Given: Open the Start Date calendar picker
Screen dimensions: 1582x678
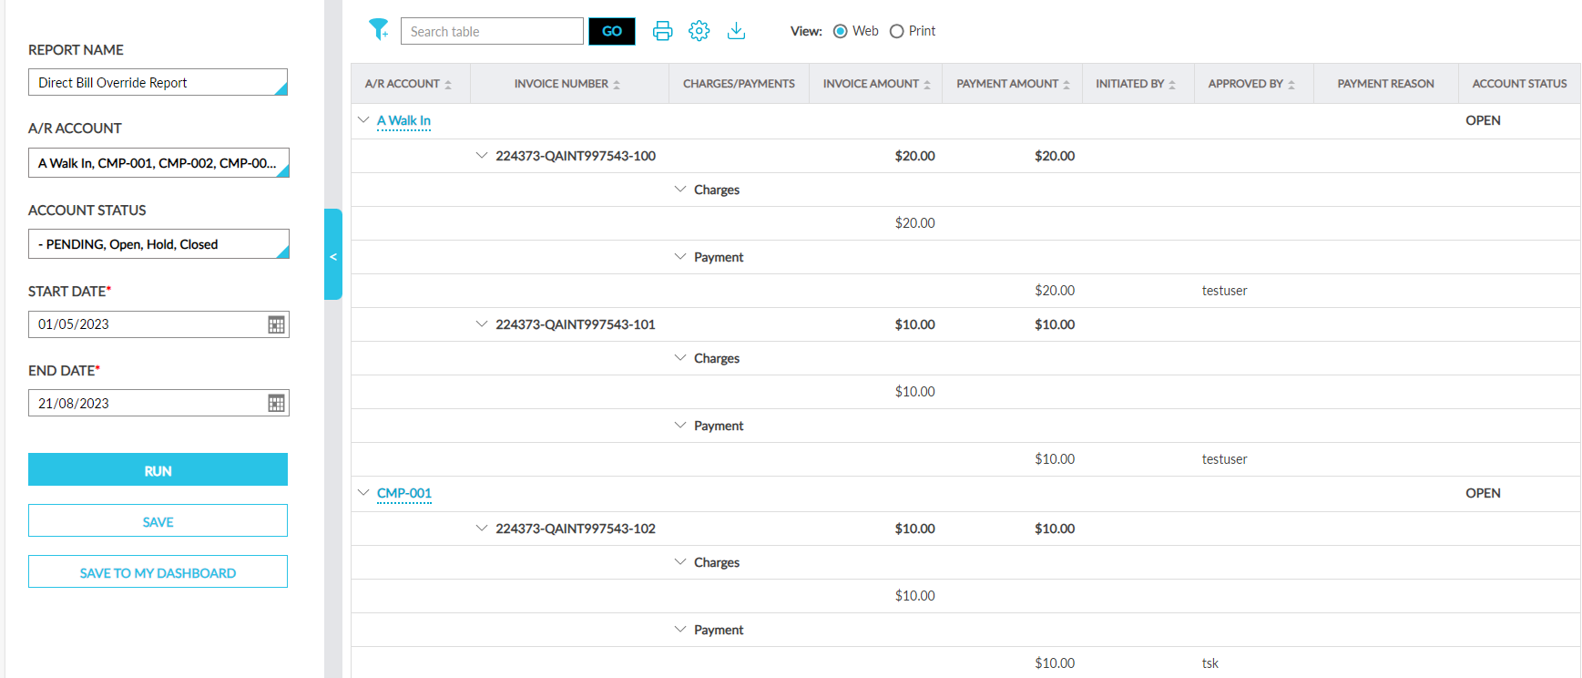Looking at the screenshot, I should pyautogui.click(x=276, y=324).
